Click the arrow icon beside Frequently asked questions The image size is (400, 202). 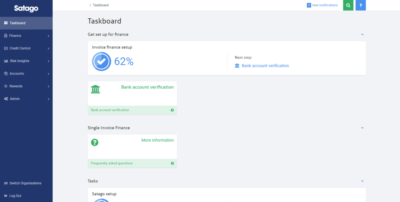click(172, 163)
